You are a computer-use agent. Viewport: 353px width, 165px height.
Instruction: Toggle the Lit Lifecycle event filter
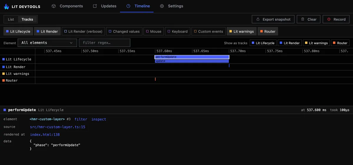tap(18, 31)
